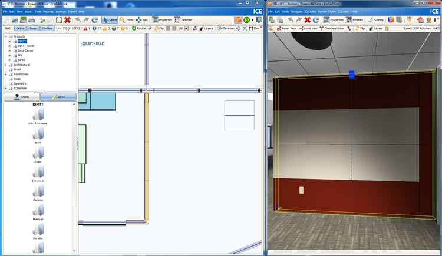Screen dimensions: 442x256
Task: Open Properties in the 3D window toolbar
Action: [334, 20]
